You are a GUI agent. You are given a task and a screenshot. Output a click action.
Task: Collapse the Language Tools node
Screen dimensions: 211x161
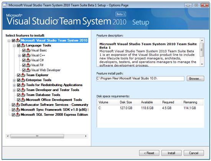point(14,46)
